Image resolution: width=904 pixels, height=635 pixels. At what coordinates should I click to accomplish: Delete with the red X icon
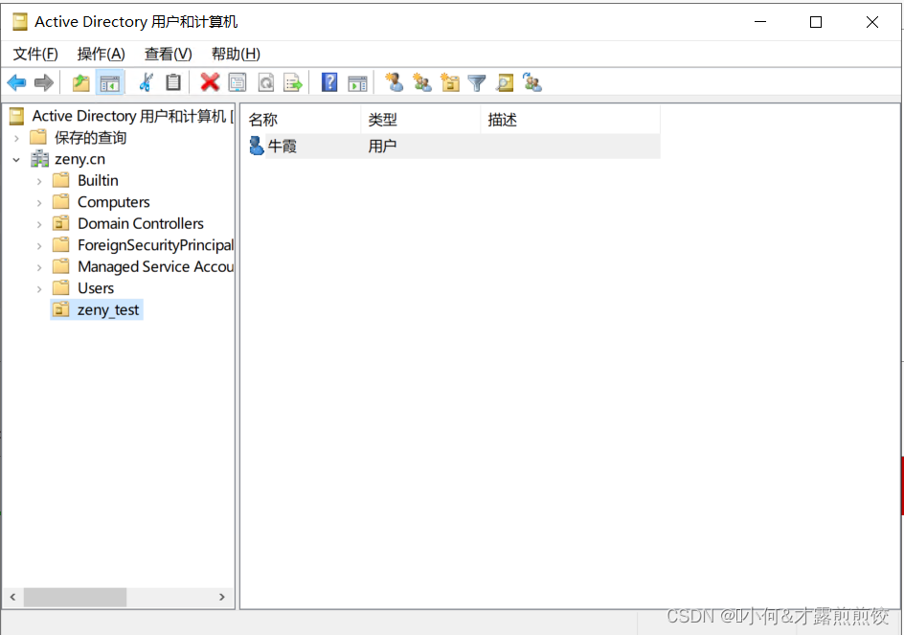210,82
